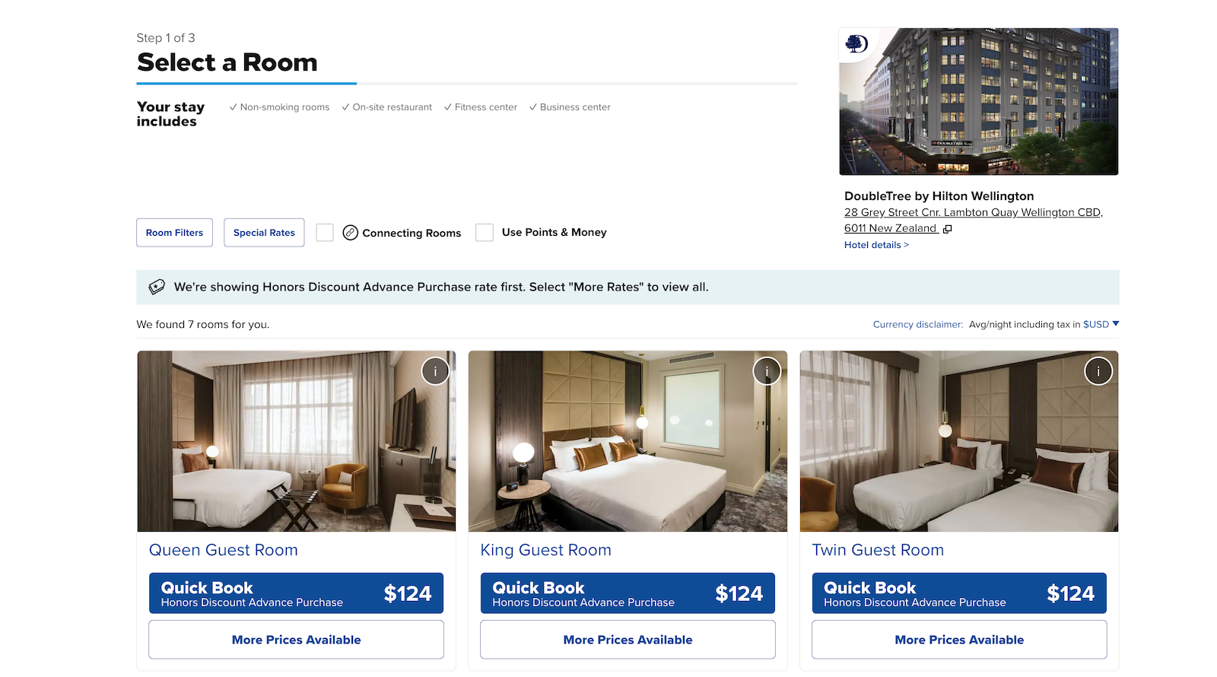
Task: View more prices for Twin Guest Room
Action: [x=959, y=640]
